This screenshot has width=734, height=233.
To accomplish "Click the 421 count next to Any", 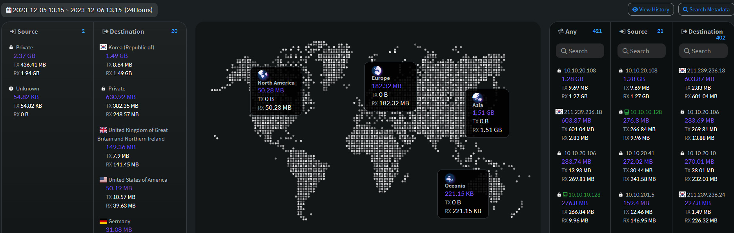I will pyautogui.click(x=597, y=31).
